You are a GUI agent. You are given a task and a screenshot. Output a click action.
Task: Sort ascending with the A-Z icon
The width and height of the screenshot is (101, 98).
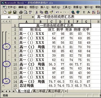click(x=94, y=12)
